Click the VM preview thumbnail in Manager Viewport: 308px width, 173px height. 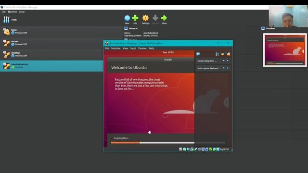[285, 50]
